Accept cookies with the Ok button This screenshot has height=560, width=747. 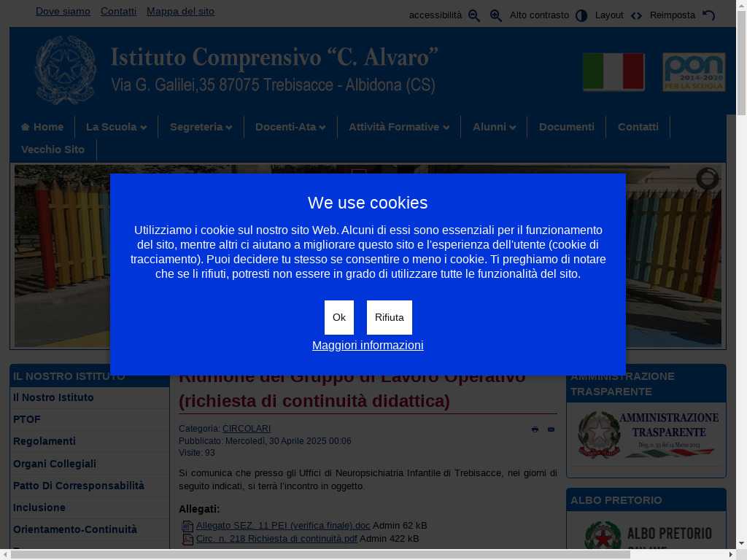[x=339, y=318]
